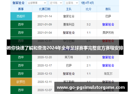Click the 2:1 score in the 莱万特 row
130x94 pixels.
coord(89,57)
